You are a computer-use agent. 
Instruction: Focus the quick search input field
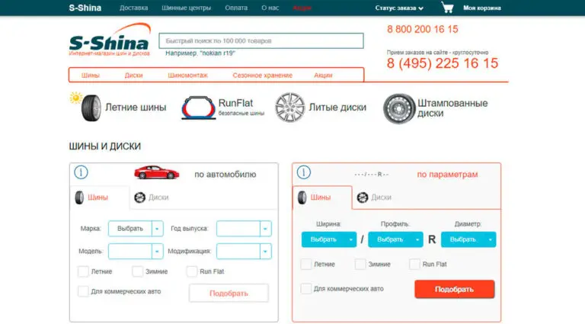click(261, 40)
